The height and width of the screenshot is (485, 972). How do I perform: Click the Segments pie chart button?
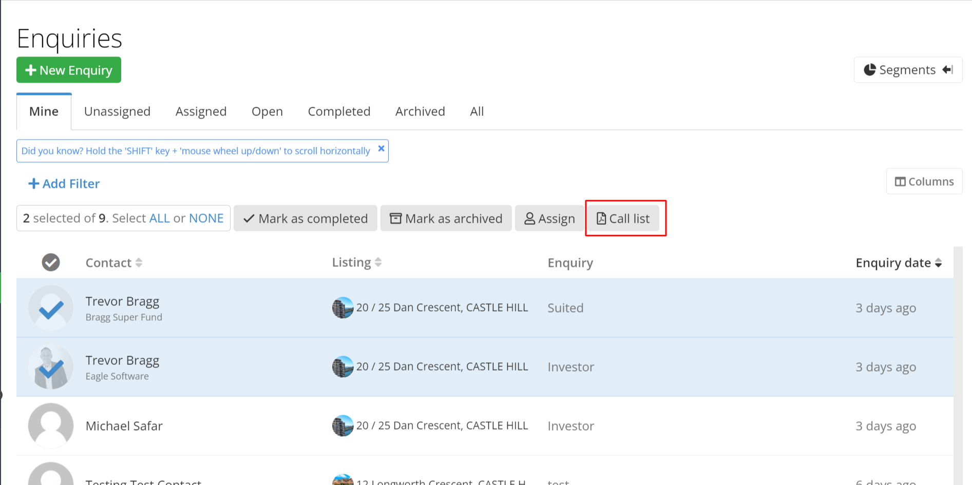(907, 70)
